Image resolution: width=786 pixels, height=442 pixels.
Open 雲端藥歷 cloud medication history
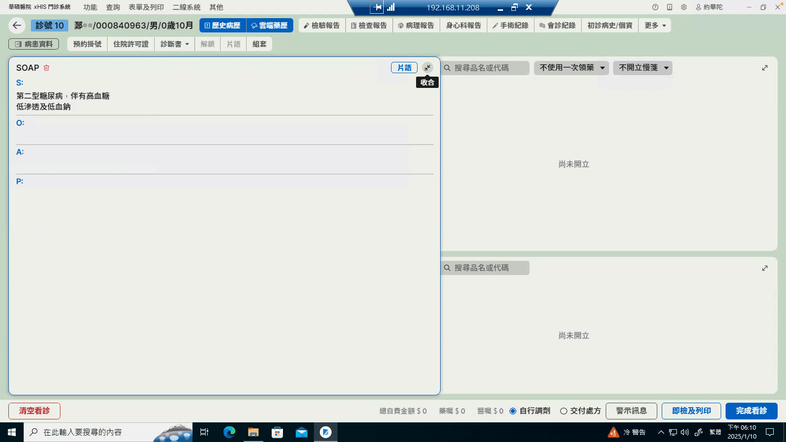coord(270,26)
